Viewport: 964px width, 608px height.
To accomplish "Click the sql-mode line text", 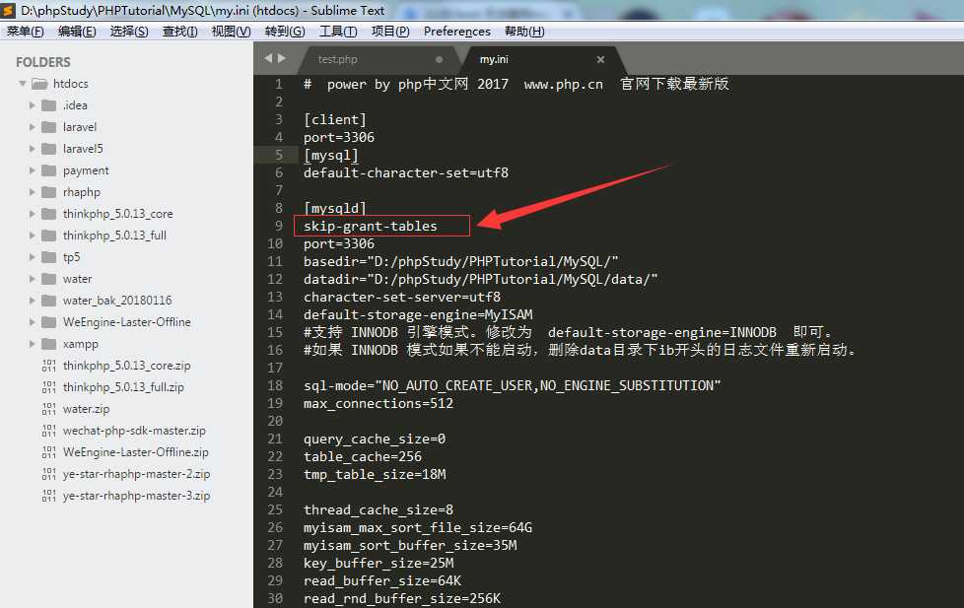I will pos(513,385).
